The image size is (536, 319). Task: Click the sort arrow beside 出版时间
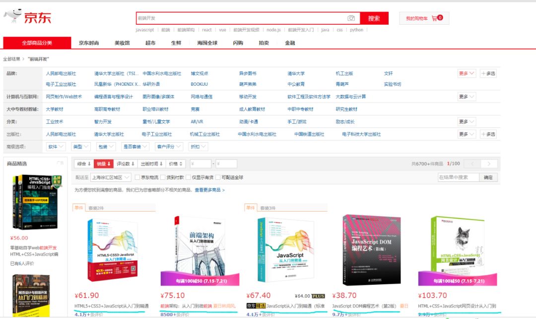tap(161, 163)
